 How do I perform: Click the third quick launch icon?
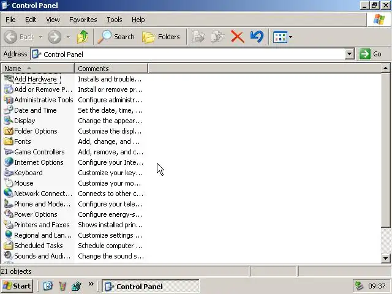[x=76, y=286]
